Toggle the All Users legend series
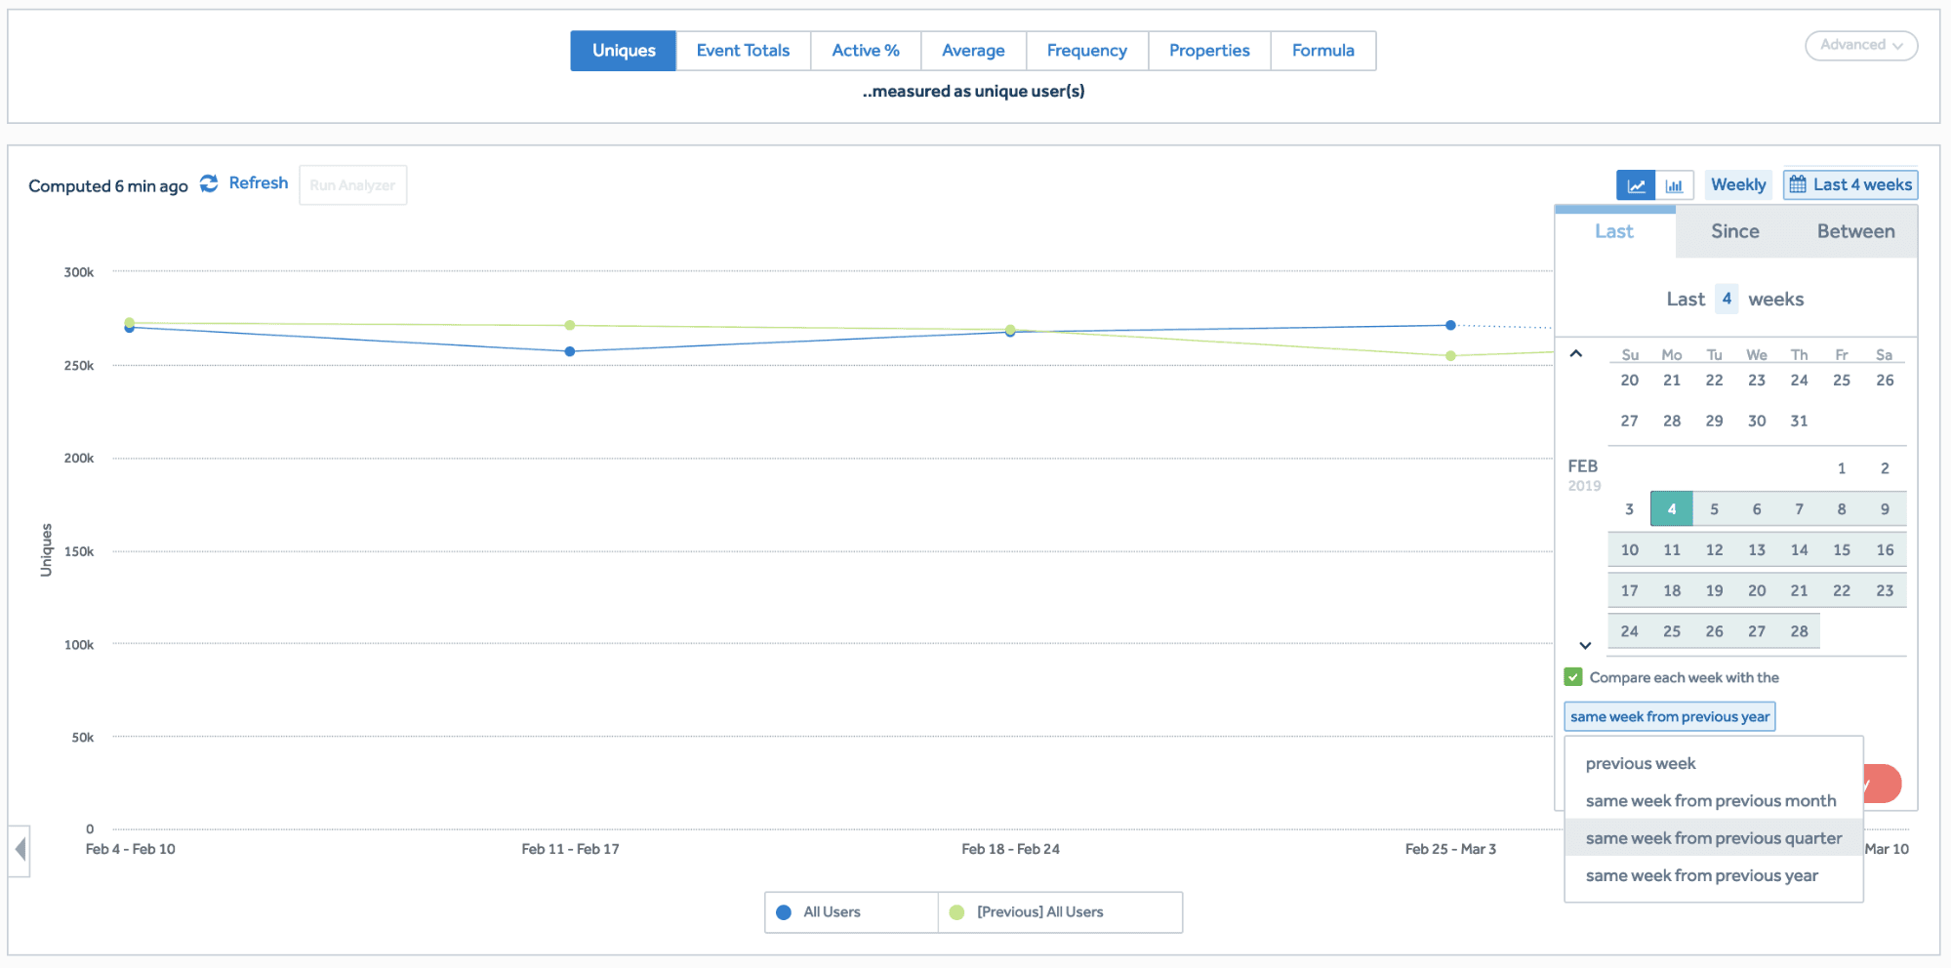The height and width of the screenshot is (968, 1951). pos(832,912)
